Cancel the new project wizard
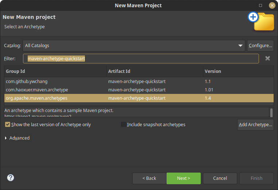The height and width of the screenshot is (190, 278). pos(220,178)
